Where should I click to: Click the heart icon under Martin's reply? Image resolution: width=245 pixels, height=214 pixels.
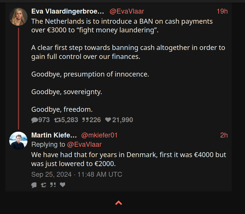(x=62, y=185)
